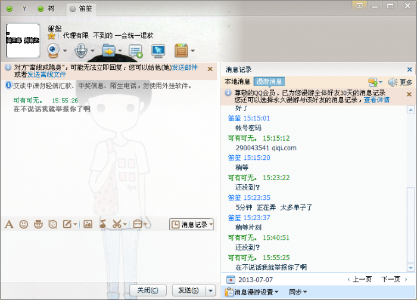
Task: Click the title bar dropdown menu button
Action: (x=360, y=5)
